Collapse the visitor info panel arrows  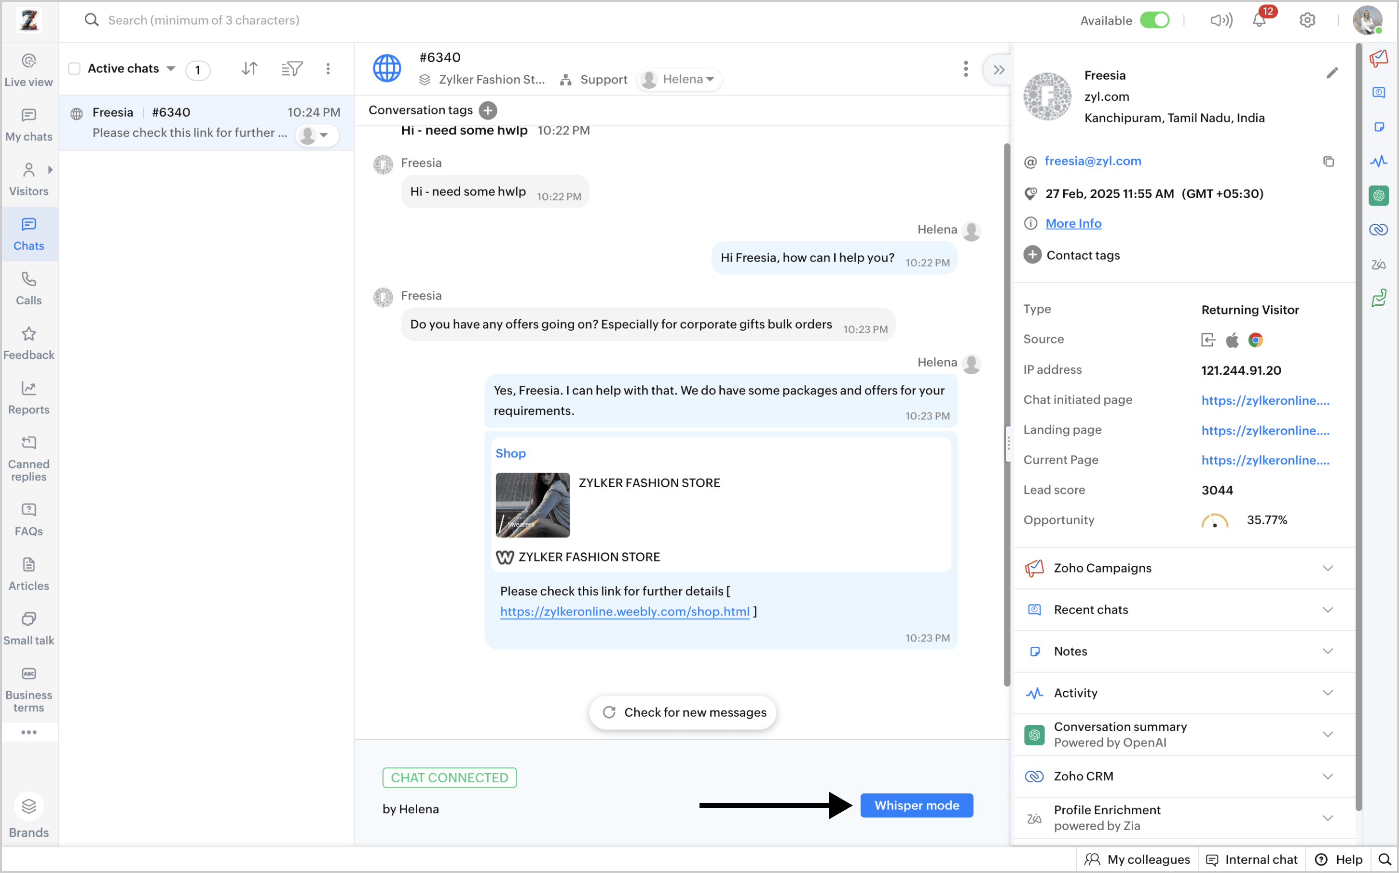click(999, 70)
